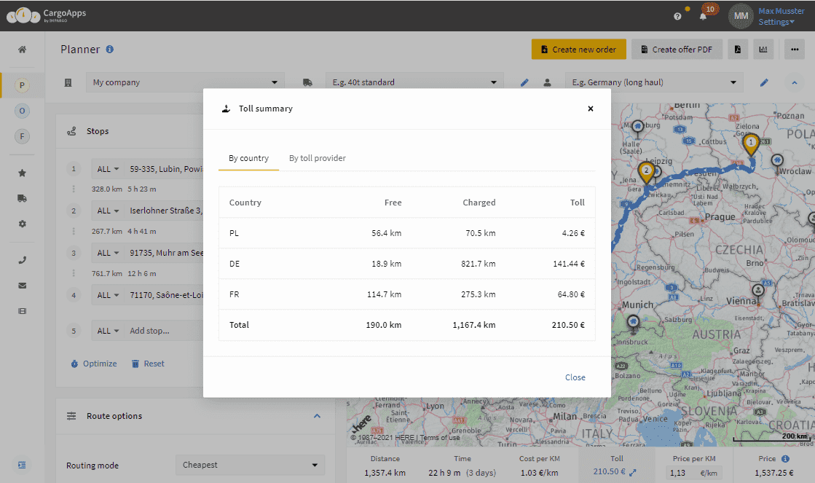Open the favorites star icon in the sidebar
815x483 pixels.
[22, 173]
